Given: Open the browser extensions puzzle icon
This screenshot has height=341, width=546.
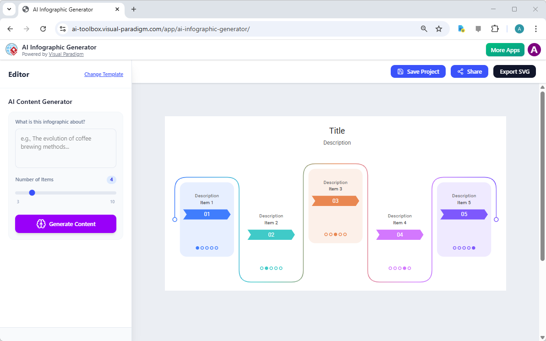Looking at the screenshot, I should [495, 28].
